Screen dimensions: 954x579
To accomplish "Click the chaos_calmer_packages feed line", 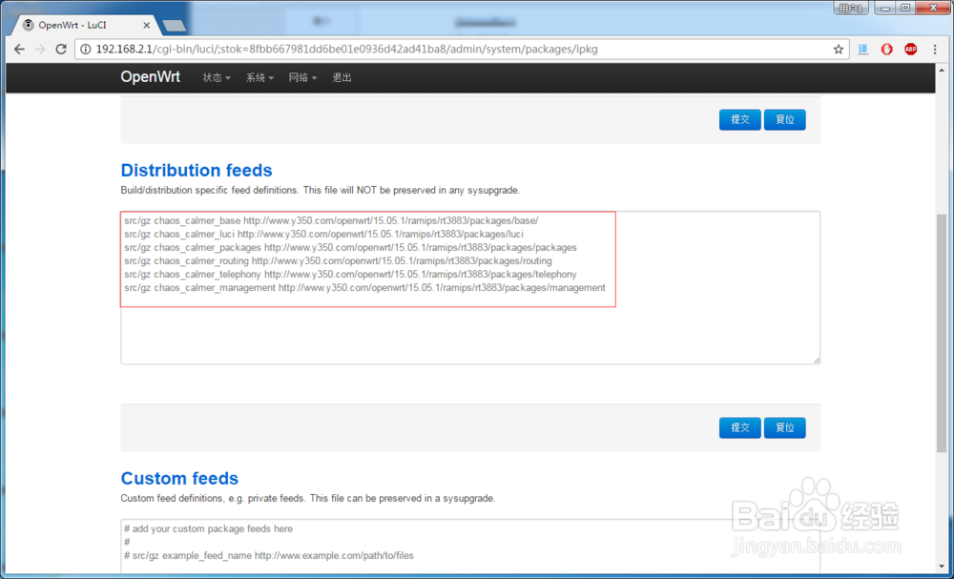I will pos(350,248).
